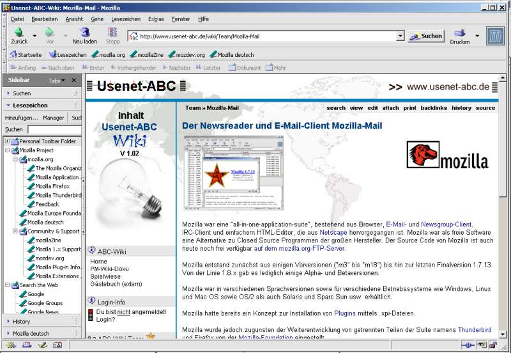511x353 pixels.
Task: Open the Extras menu
Action: (155, 19)
